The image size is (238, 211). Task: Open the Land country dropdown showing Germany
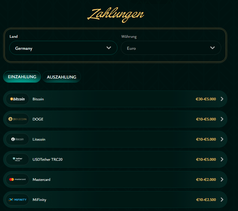click(x=63, y=48)
